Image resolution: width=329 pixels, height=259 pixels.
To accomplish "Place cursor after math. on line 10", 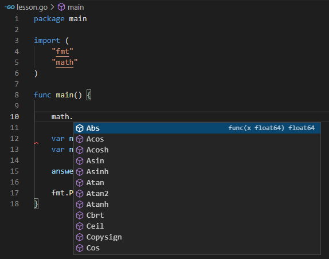I will click(73, 116).
